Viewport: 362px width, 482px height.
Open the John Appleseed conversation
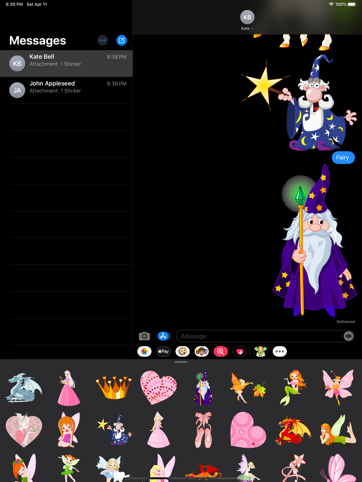[66, 90]
